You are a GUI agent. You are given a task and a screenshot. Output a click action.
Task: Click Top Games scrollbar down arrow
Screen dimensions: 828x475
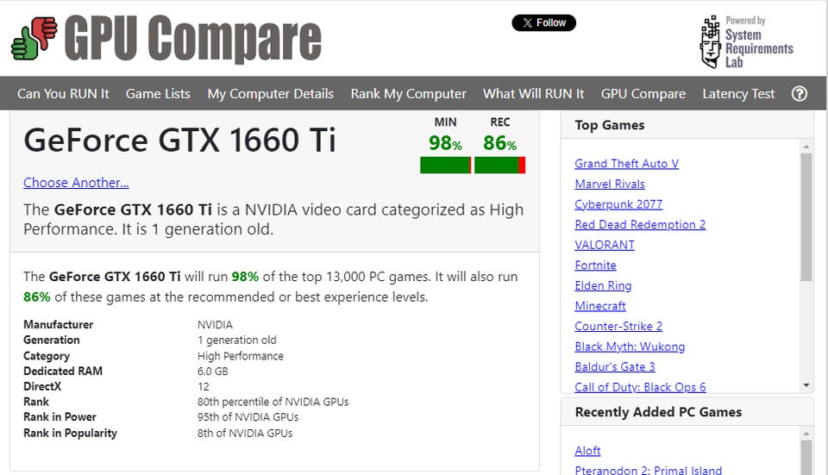tap(806, 386)
